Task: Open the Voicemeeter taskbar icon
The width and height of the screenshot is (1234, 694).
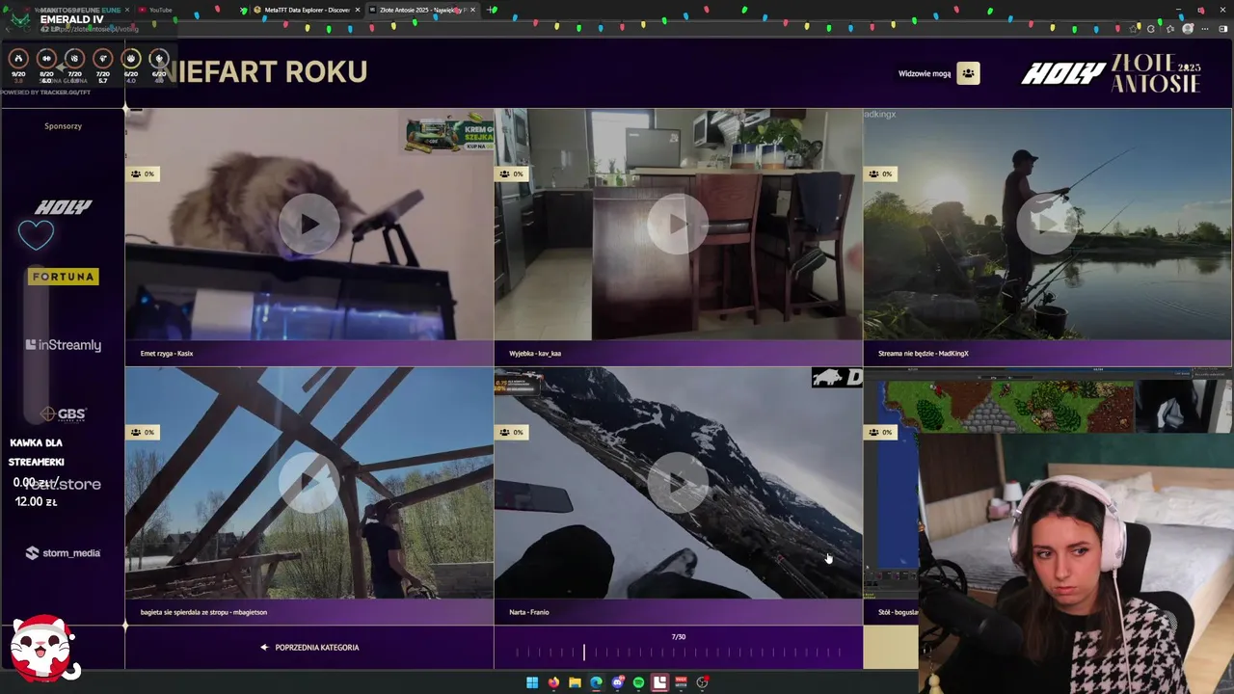Action: tap(681, 682)
